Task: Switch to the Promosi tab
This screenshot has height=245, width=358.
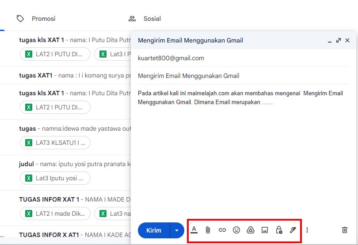Action: pos(36,19)
